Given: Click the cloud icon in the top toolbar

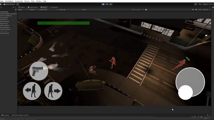Looking at the screenshot, I should click(x=1, y=4).
